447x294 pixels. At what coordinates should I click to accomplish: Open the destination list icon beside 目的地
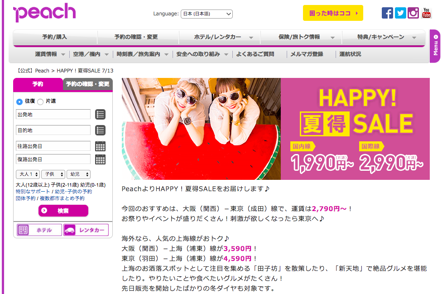100,130
